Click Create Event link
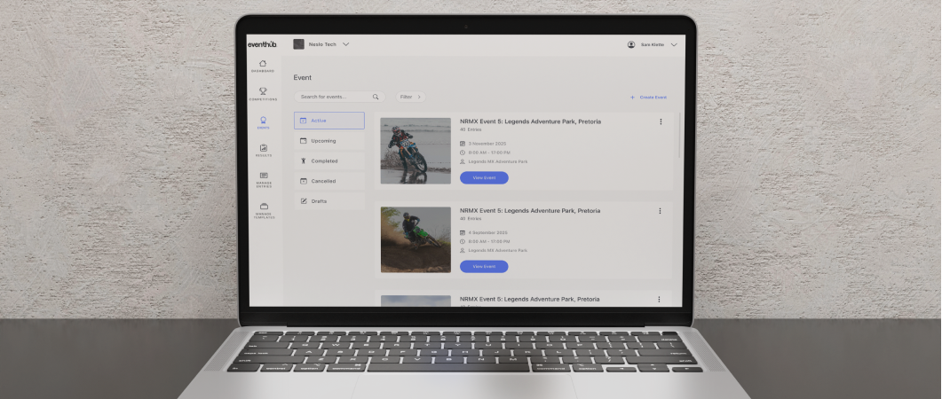The width and height of the screenshot is (942, 399). click(x=648, y=97)
